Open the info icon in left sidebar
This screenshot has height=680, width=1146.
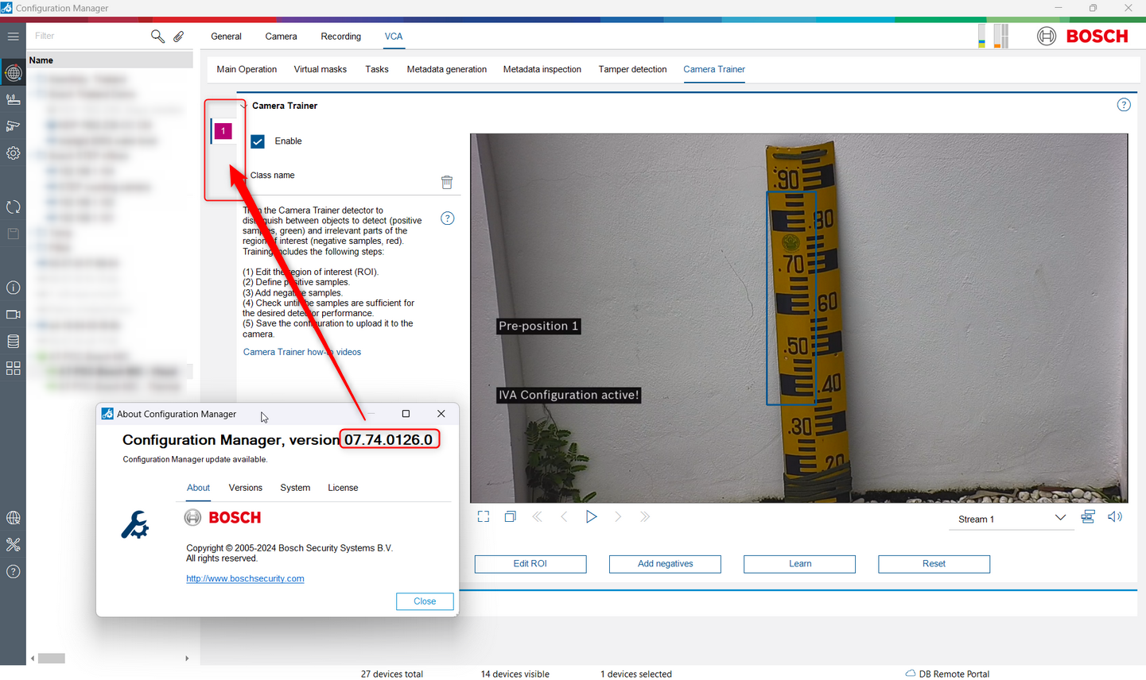pos(13,288)
